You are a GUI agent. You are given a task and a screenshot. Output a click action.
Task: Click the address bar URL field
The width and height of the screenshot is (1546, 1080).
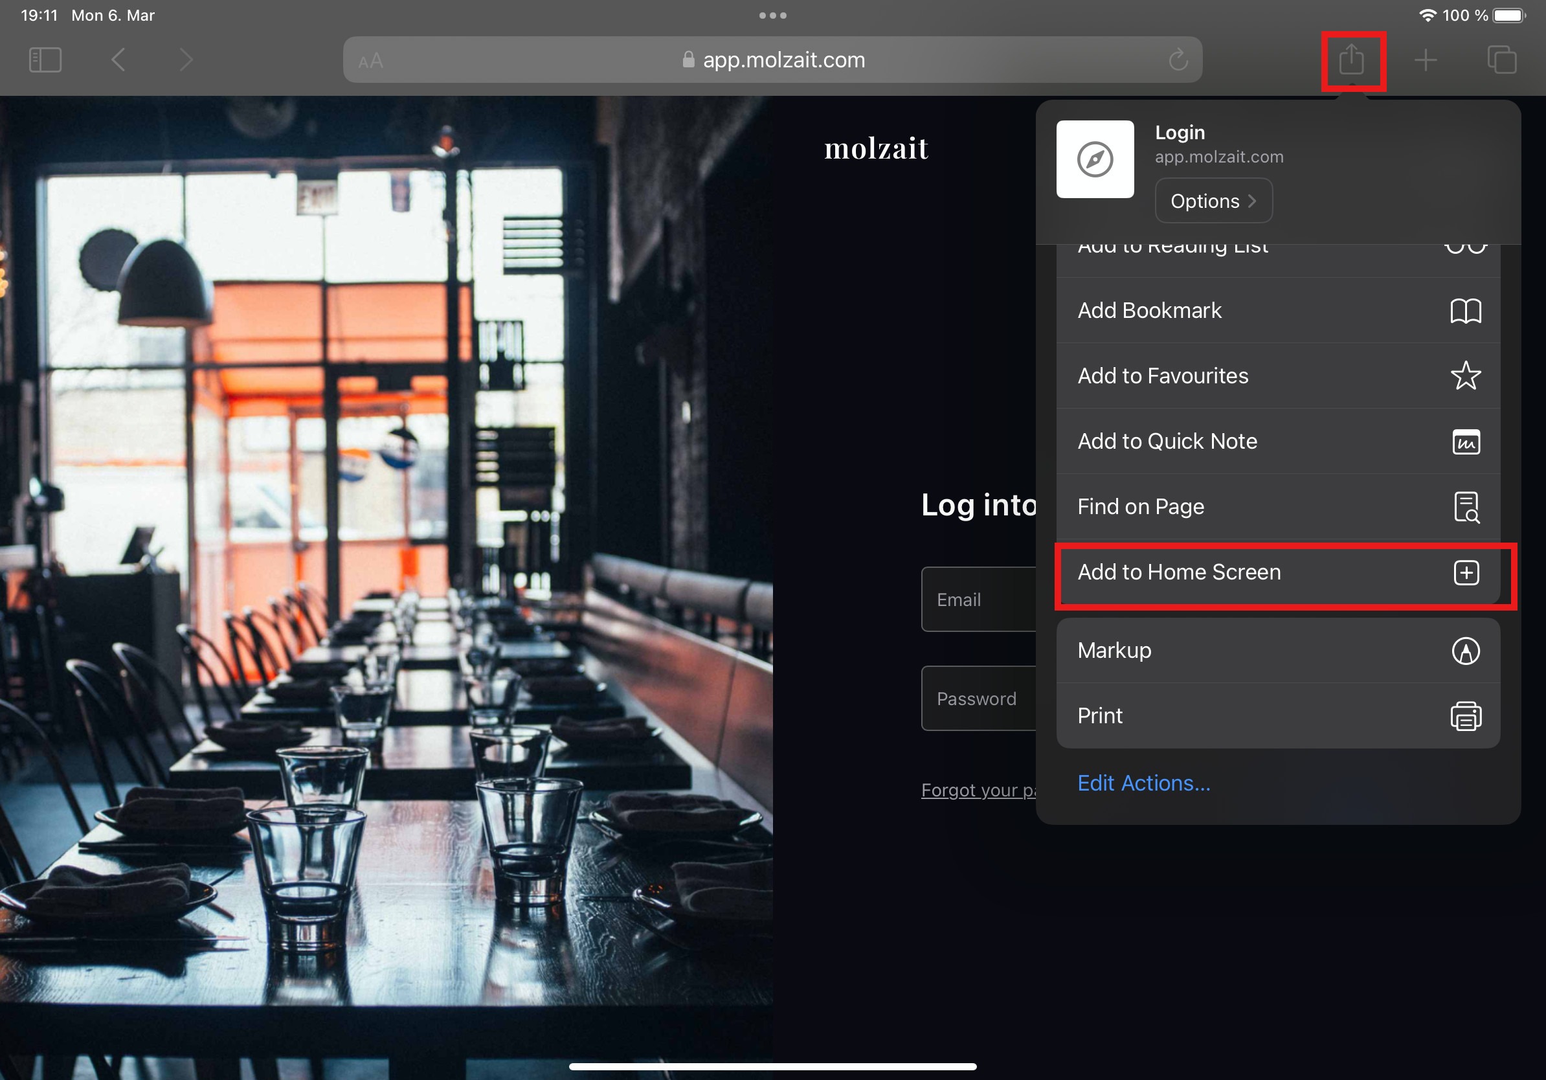(772, 60)
